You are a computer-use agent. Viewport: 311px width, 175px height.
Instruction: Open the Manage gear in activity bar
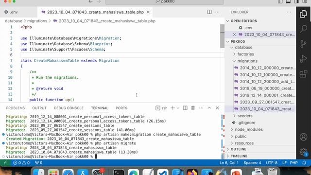click(303, 152)
